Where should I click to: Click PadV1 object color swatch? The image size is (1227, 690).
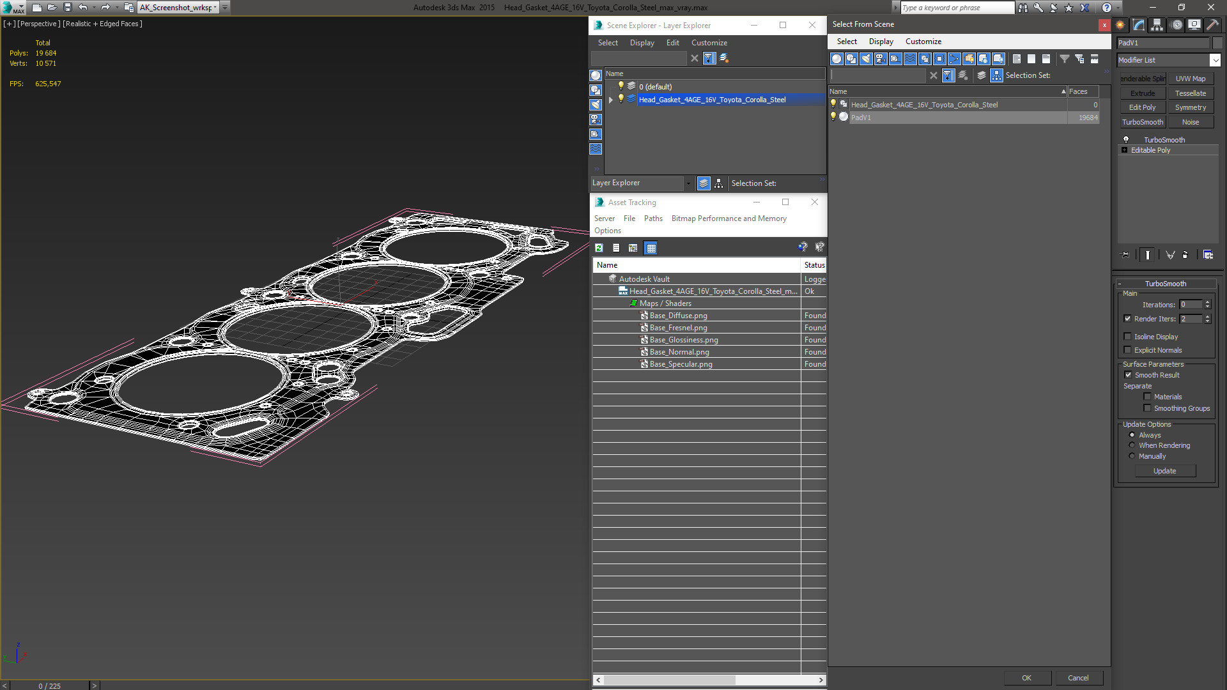click(1218, 43)
